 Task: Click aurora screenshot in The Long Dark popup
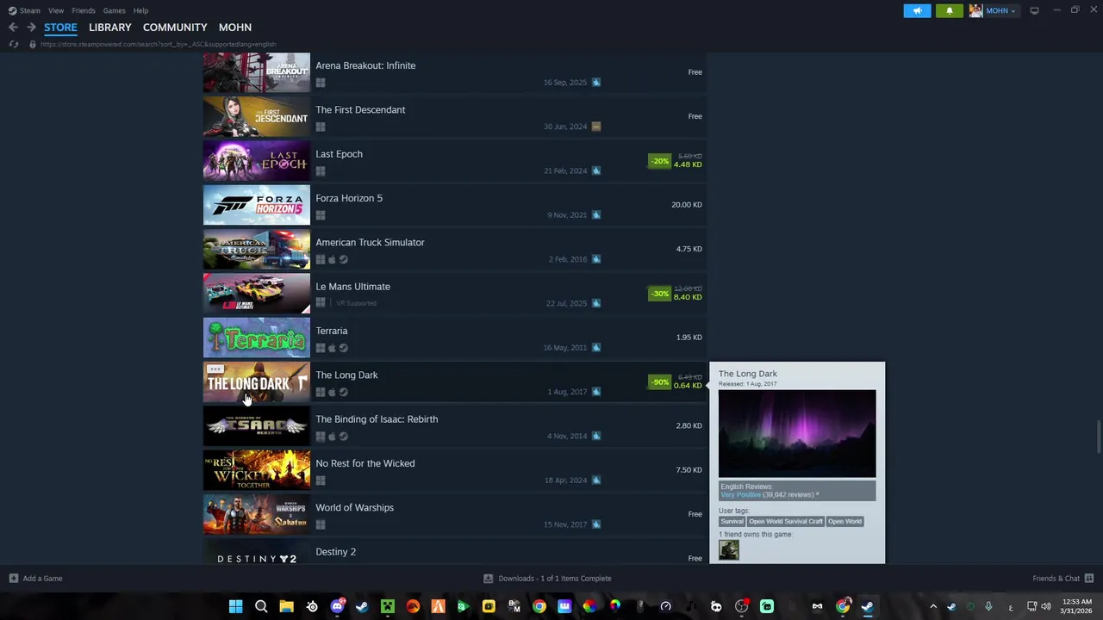[x=797, y=434]
